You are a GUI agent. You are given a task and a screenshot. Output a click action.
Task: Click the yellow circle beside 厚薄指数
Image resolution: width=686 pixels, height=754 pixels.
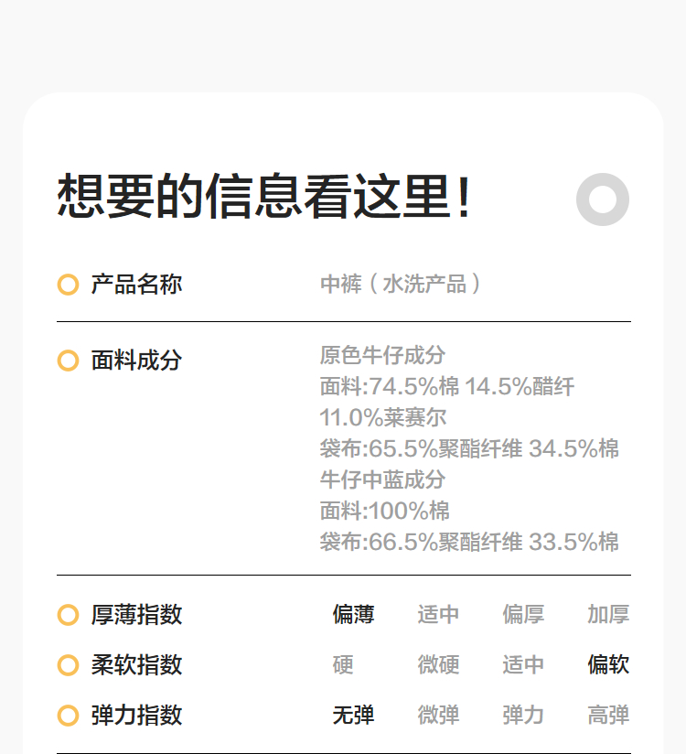[x=68, y=615]
